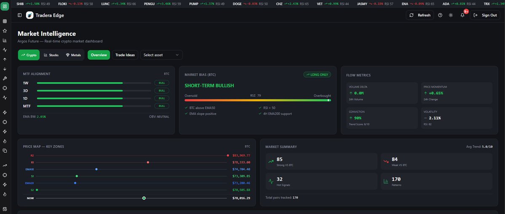Open notifications bell with 9+ badge
This screenshot has width=505, height=214.
[x=462, y=15]
